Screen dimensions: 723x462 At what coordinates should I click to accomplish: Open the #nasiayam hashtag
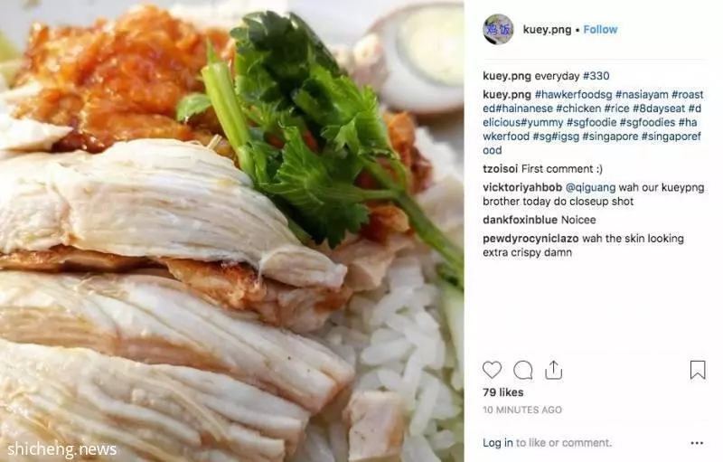642,95
